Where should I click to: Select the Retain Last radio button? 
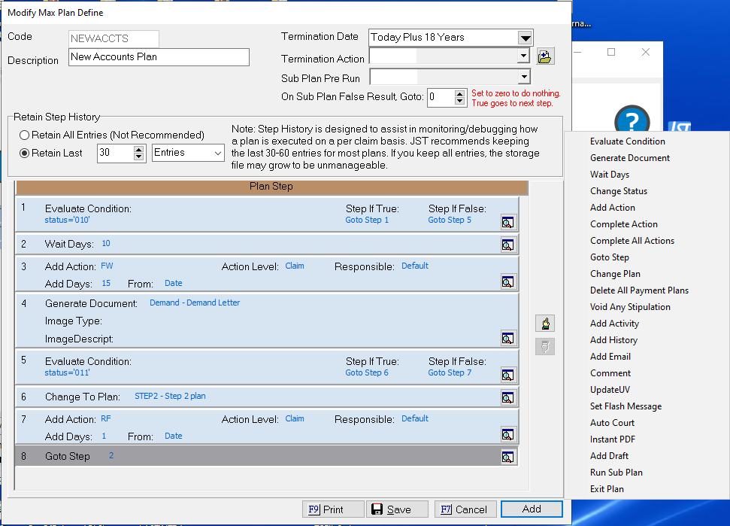tap(25, 153)
